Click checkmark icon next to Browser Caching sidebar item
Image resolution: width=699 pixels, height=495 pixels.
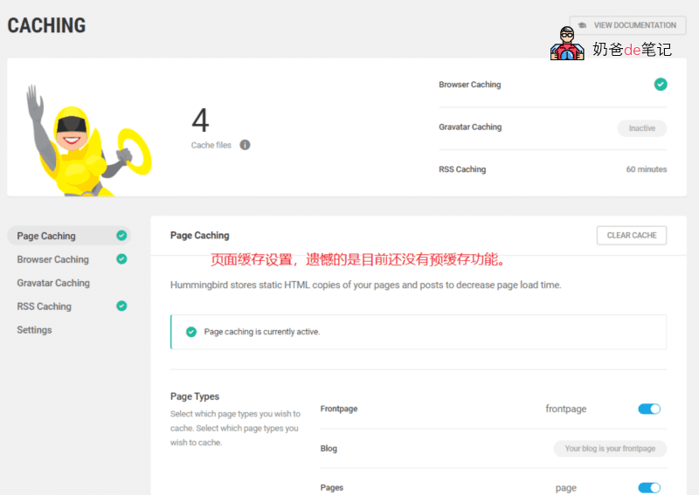[x=121, y=259]
